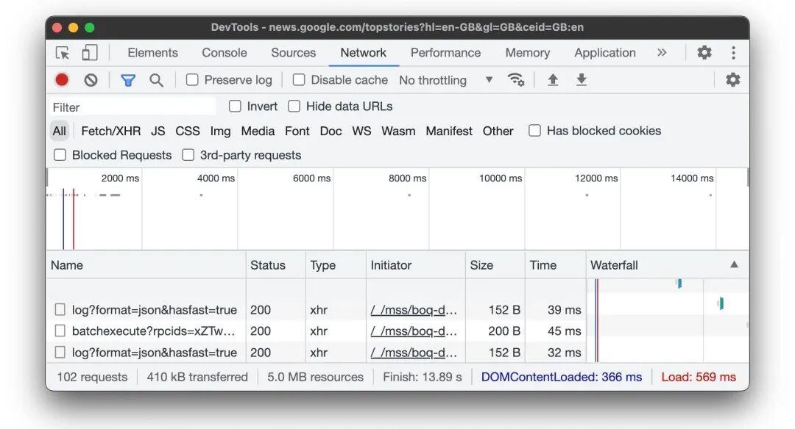
Task: Open the No throttling dropdown
Action: point(445,80)
